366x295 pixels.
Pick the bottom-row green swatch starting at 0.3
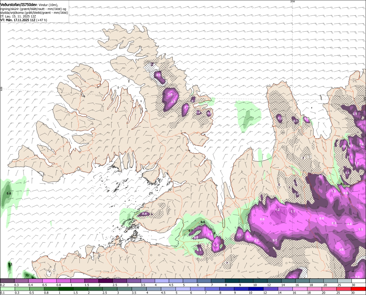click(22, 289)
